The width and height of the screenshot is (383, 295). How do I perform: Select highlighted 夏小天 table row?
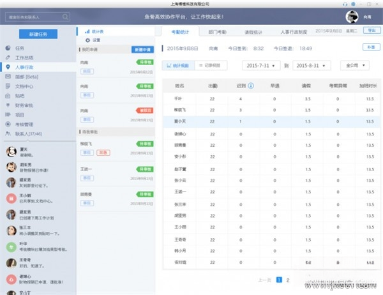coord(271,121)
